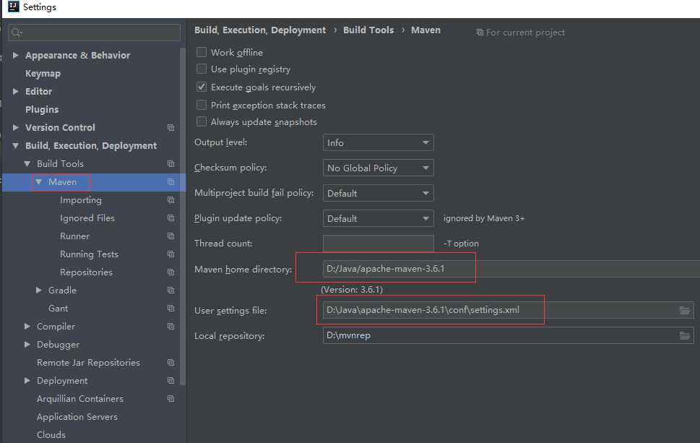
Task: Click the settings tree vertical scrollbar
Action: (183, 217)
